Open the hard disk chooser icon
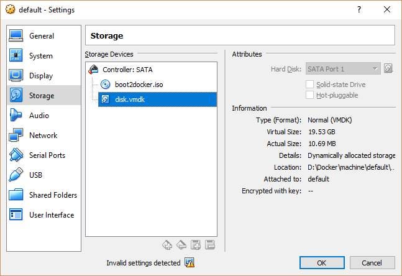Viewport: 402px width, 276px height. (x=388, y=68)
